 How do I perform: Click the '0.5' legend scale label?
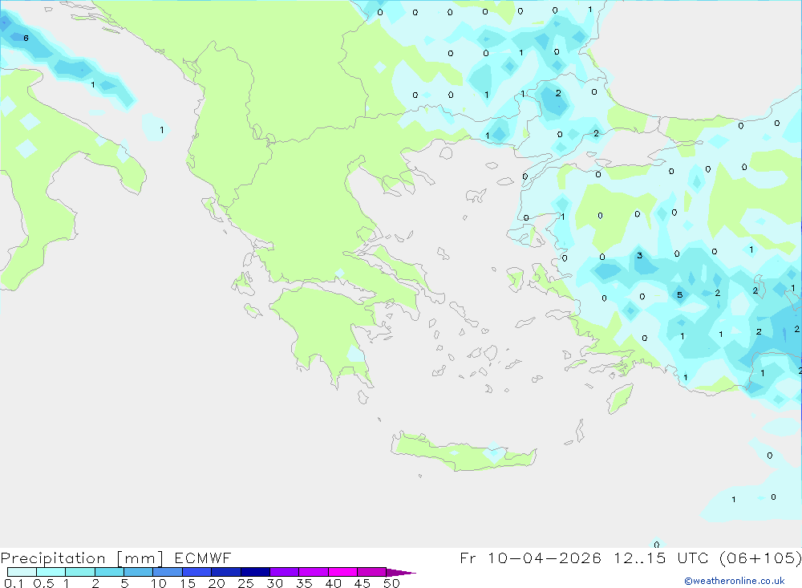[x=43, y=583]
